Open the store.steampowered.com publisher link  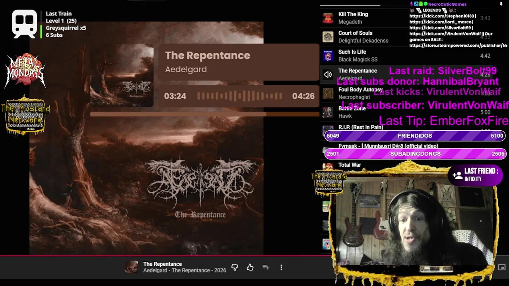tap(458, 46)
